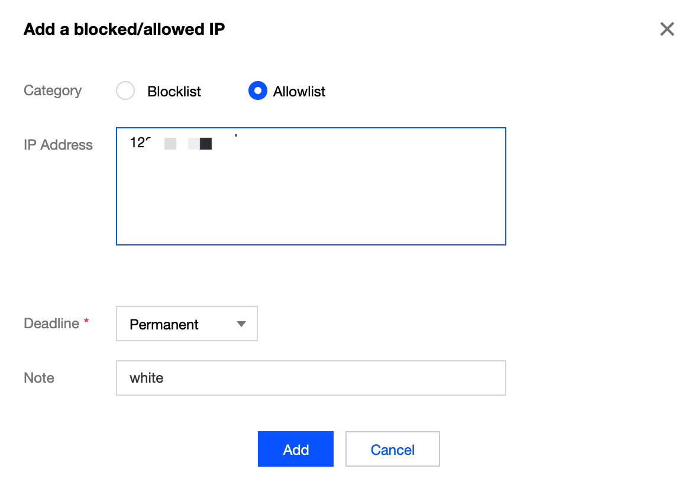Click the Add button
The width and height of the screenshot is (698, 485).
[296, 450]
